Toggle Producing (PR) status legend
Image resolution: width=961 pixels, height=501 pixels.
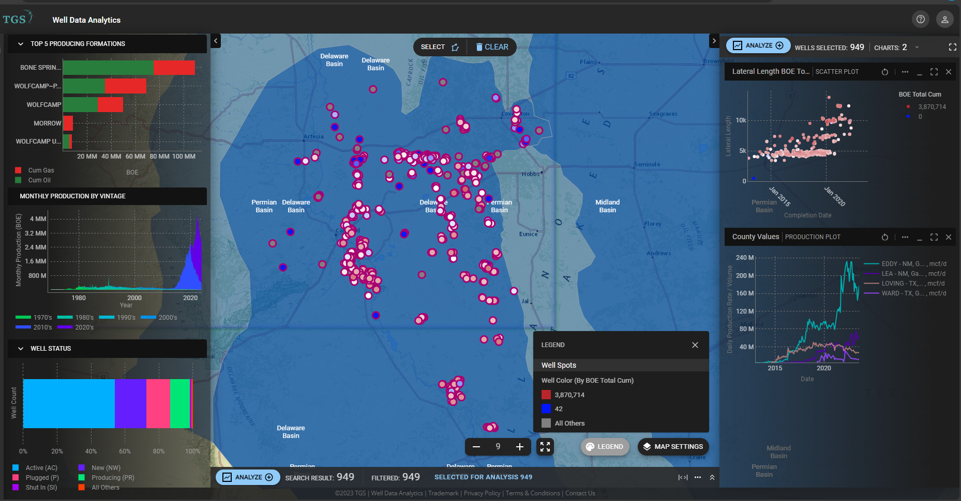(x=106, y=478)
